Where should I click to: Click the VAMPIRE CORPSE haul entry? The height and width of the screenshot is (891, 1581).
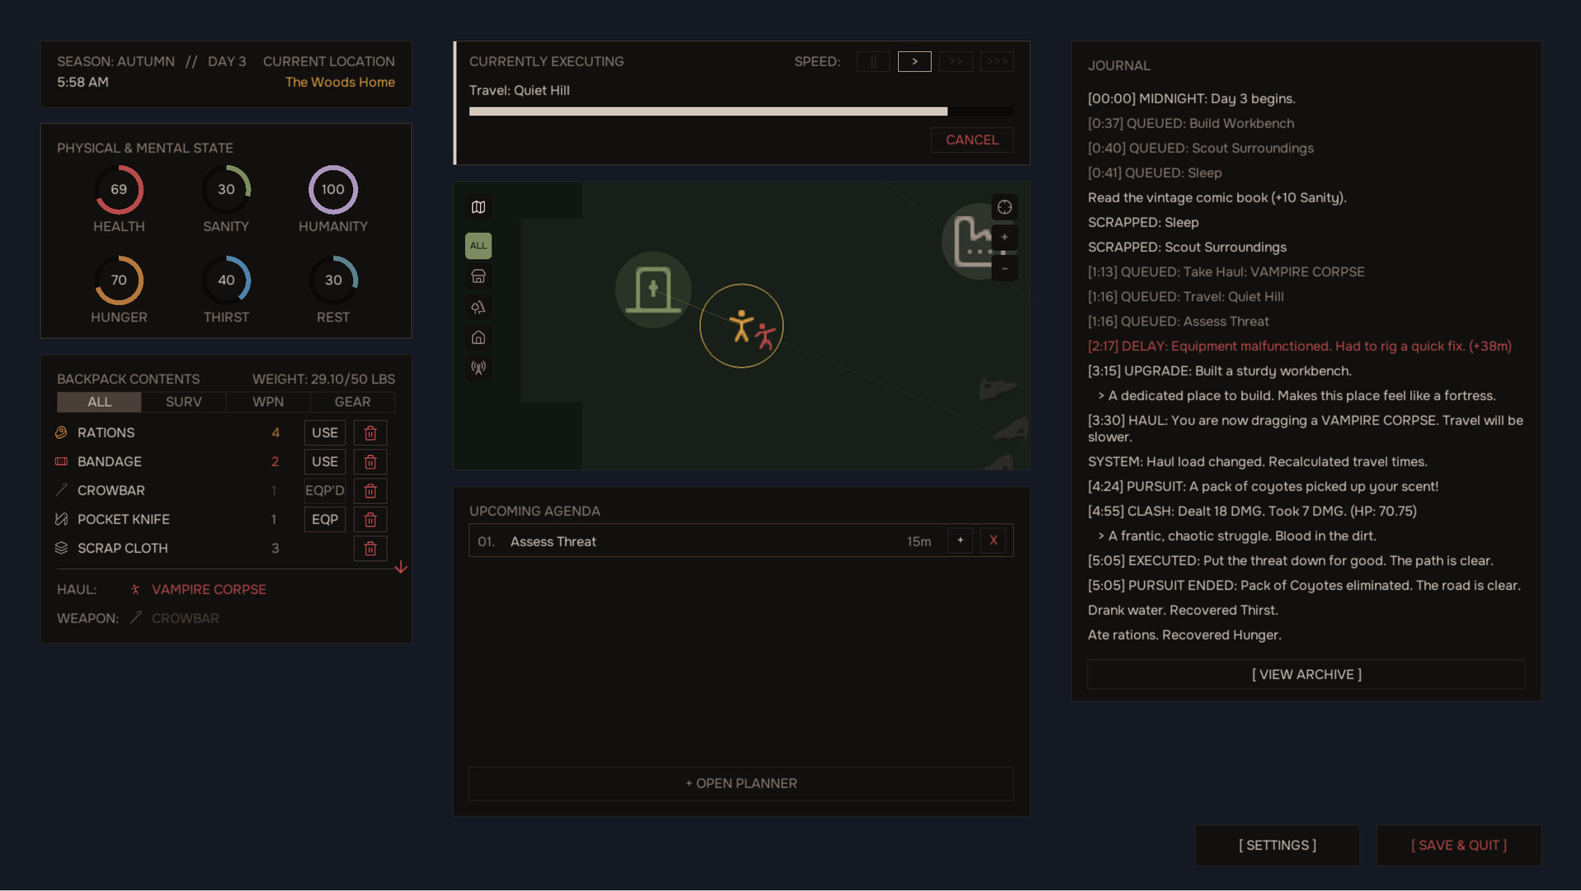[209, 590]
